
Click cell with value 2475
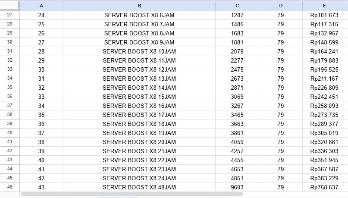click(x=237, y=70)
